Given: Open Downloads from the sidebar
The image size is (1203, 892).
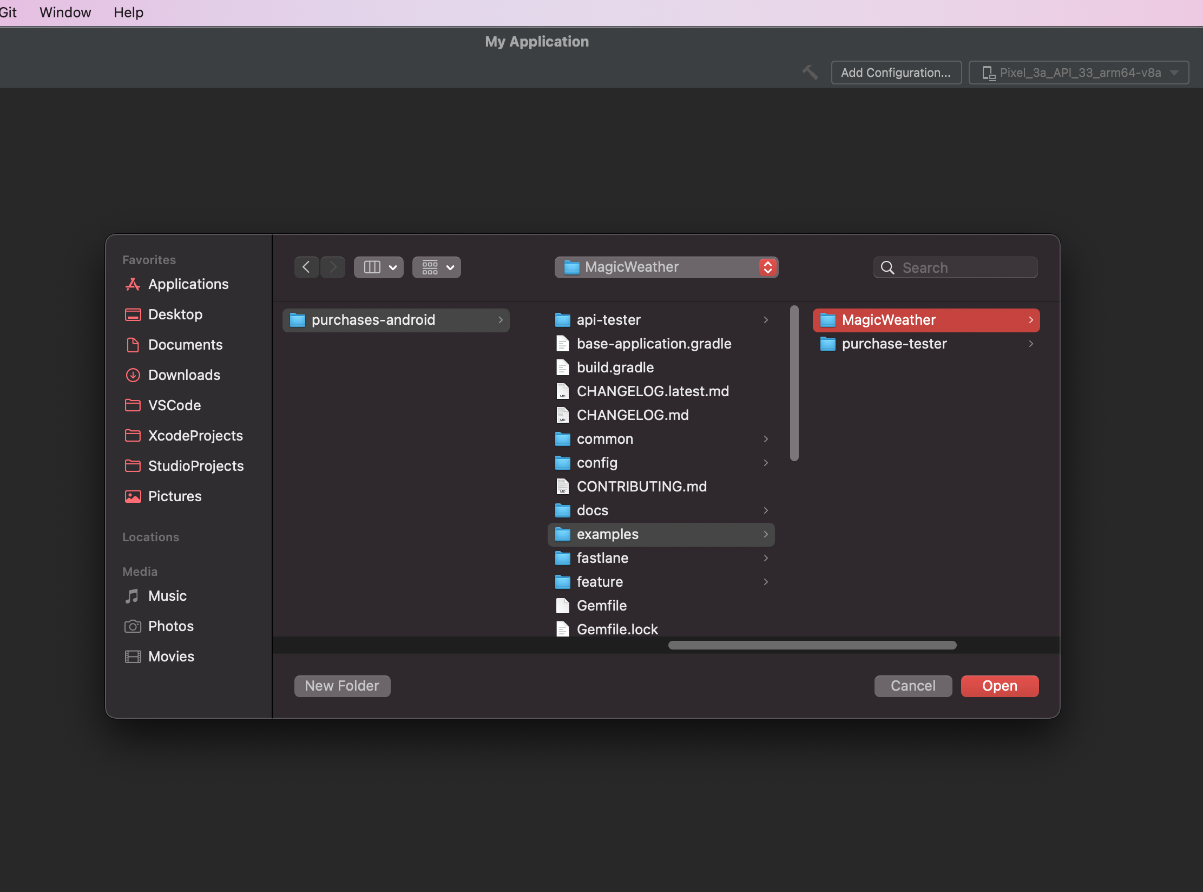Looking at the screenshot, I should click(x=184, y=375).
